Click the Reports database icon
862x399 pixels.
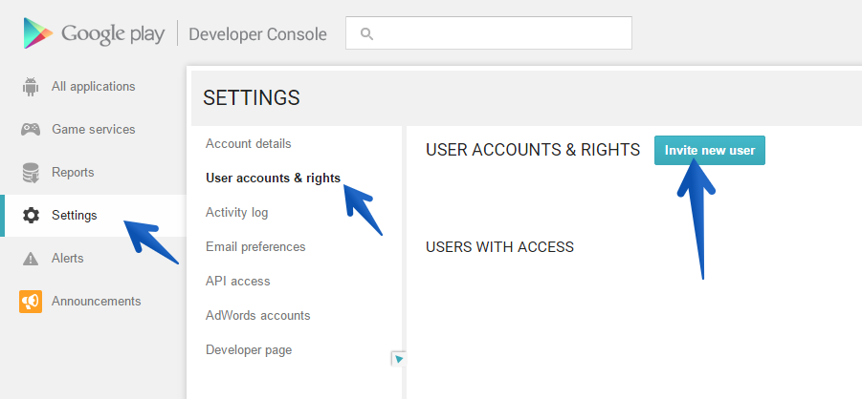31,173
